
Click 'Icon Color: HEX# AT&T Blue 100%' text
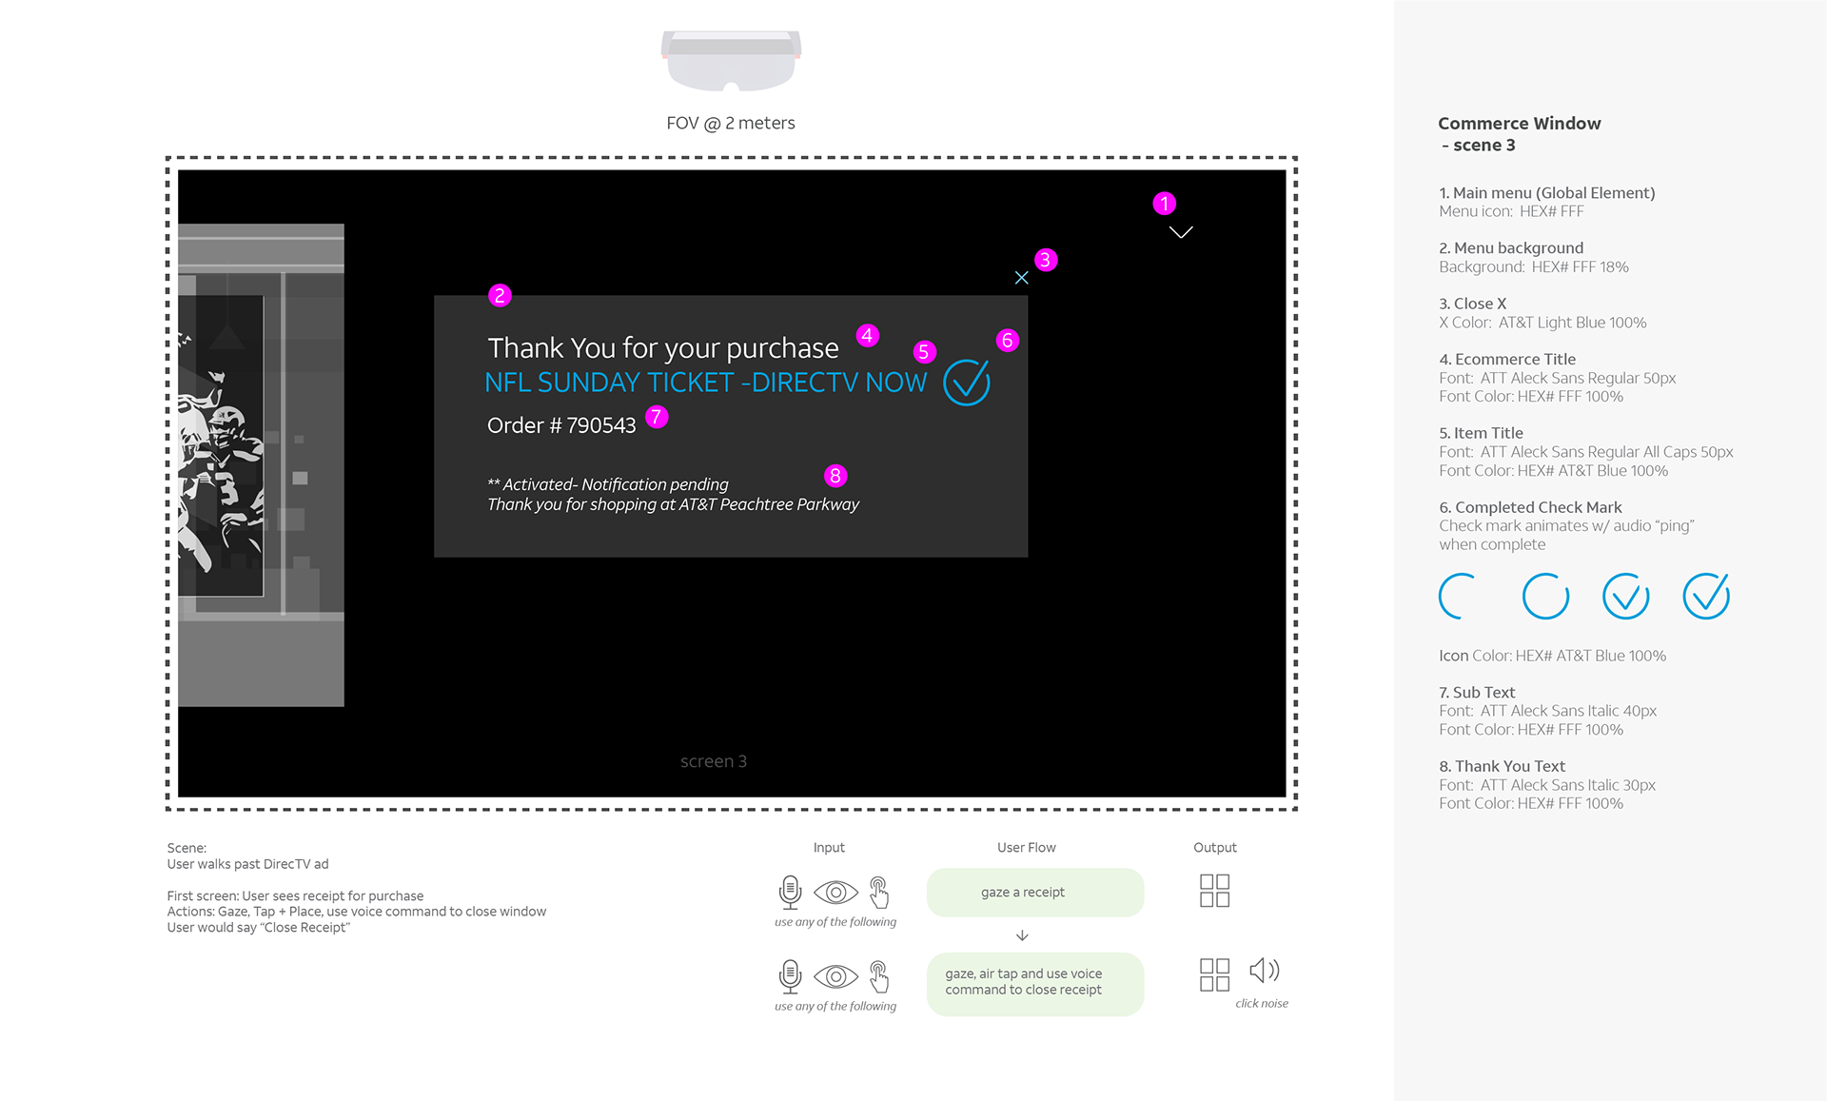pos(1552,656)
